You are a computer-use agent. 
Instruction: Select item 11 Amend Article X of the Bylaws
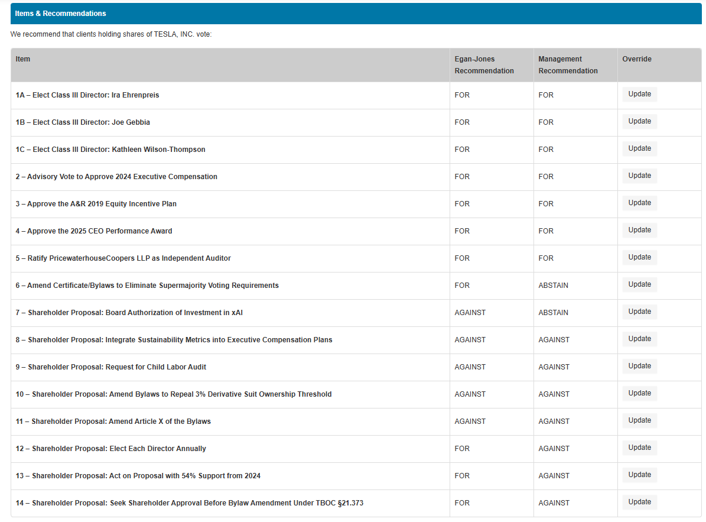(x=113, y=421)
